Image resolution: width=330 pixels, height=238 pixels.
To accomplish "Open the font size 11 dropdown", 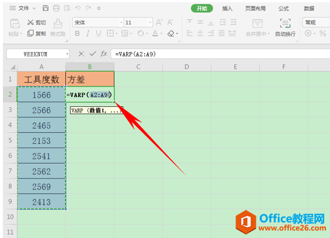I will pyautogui.click(x=150, y=23).
